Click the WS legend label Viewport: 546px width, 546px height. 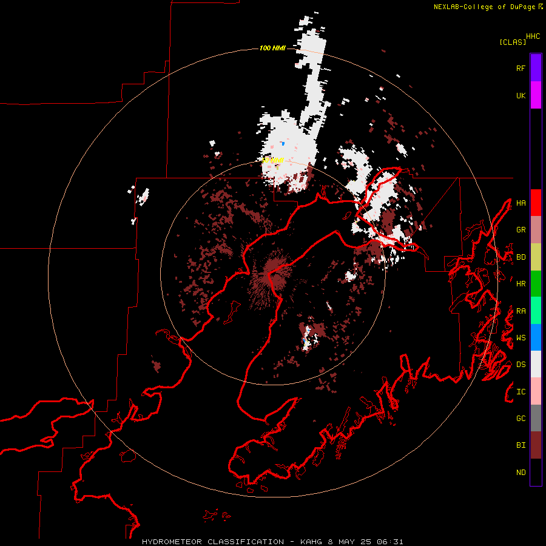(521, 338)
